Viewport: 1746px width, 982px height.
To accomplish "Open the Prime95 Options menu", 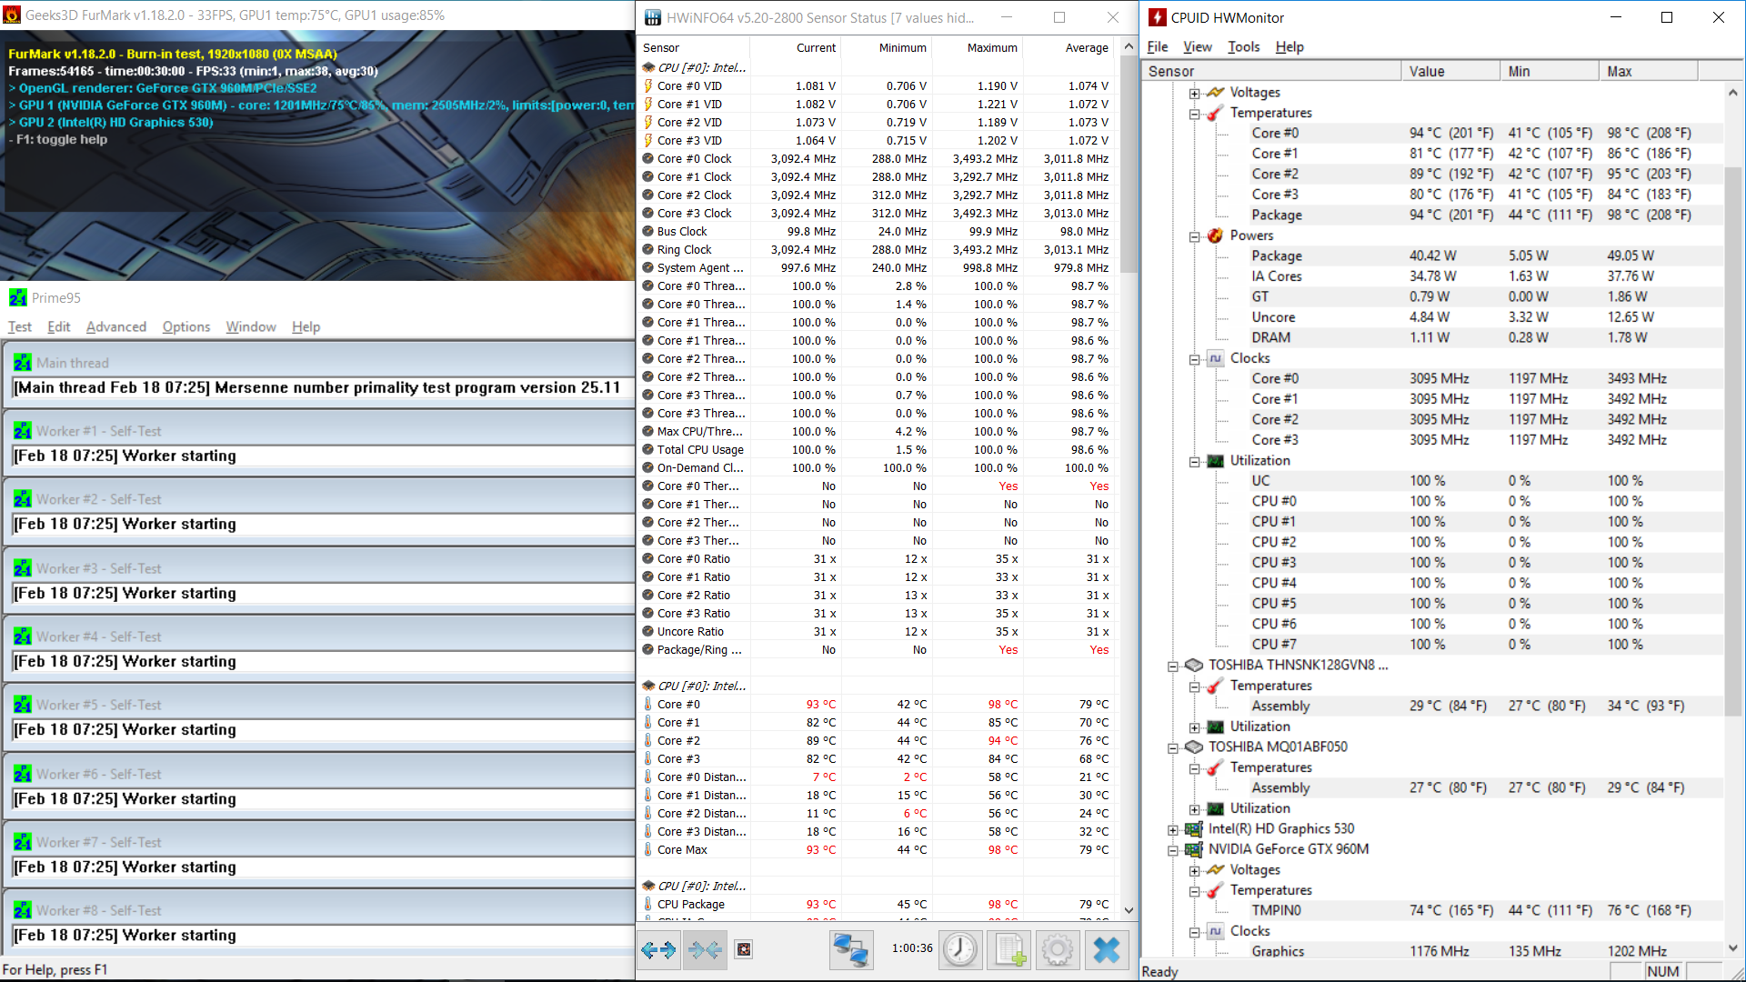I will (x=186, y=326).
